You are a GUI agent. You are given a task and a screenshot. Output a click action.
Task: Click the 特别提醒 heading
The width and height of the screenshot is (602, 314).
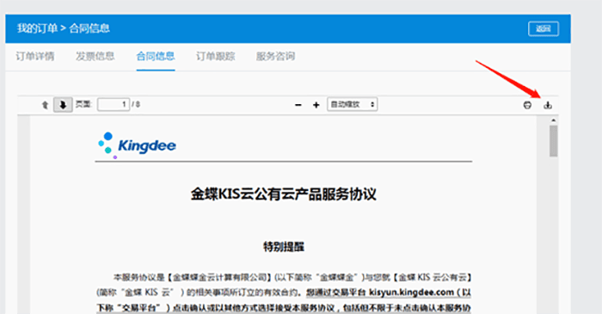pyautogui.click(x=283, y=246)
